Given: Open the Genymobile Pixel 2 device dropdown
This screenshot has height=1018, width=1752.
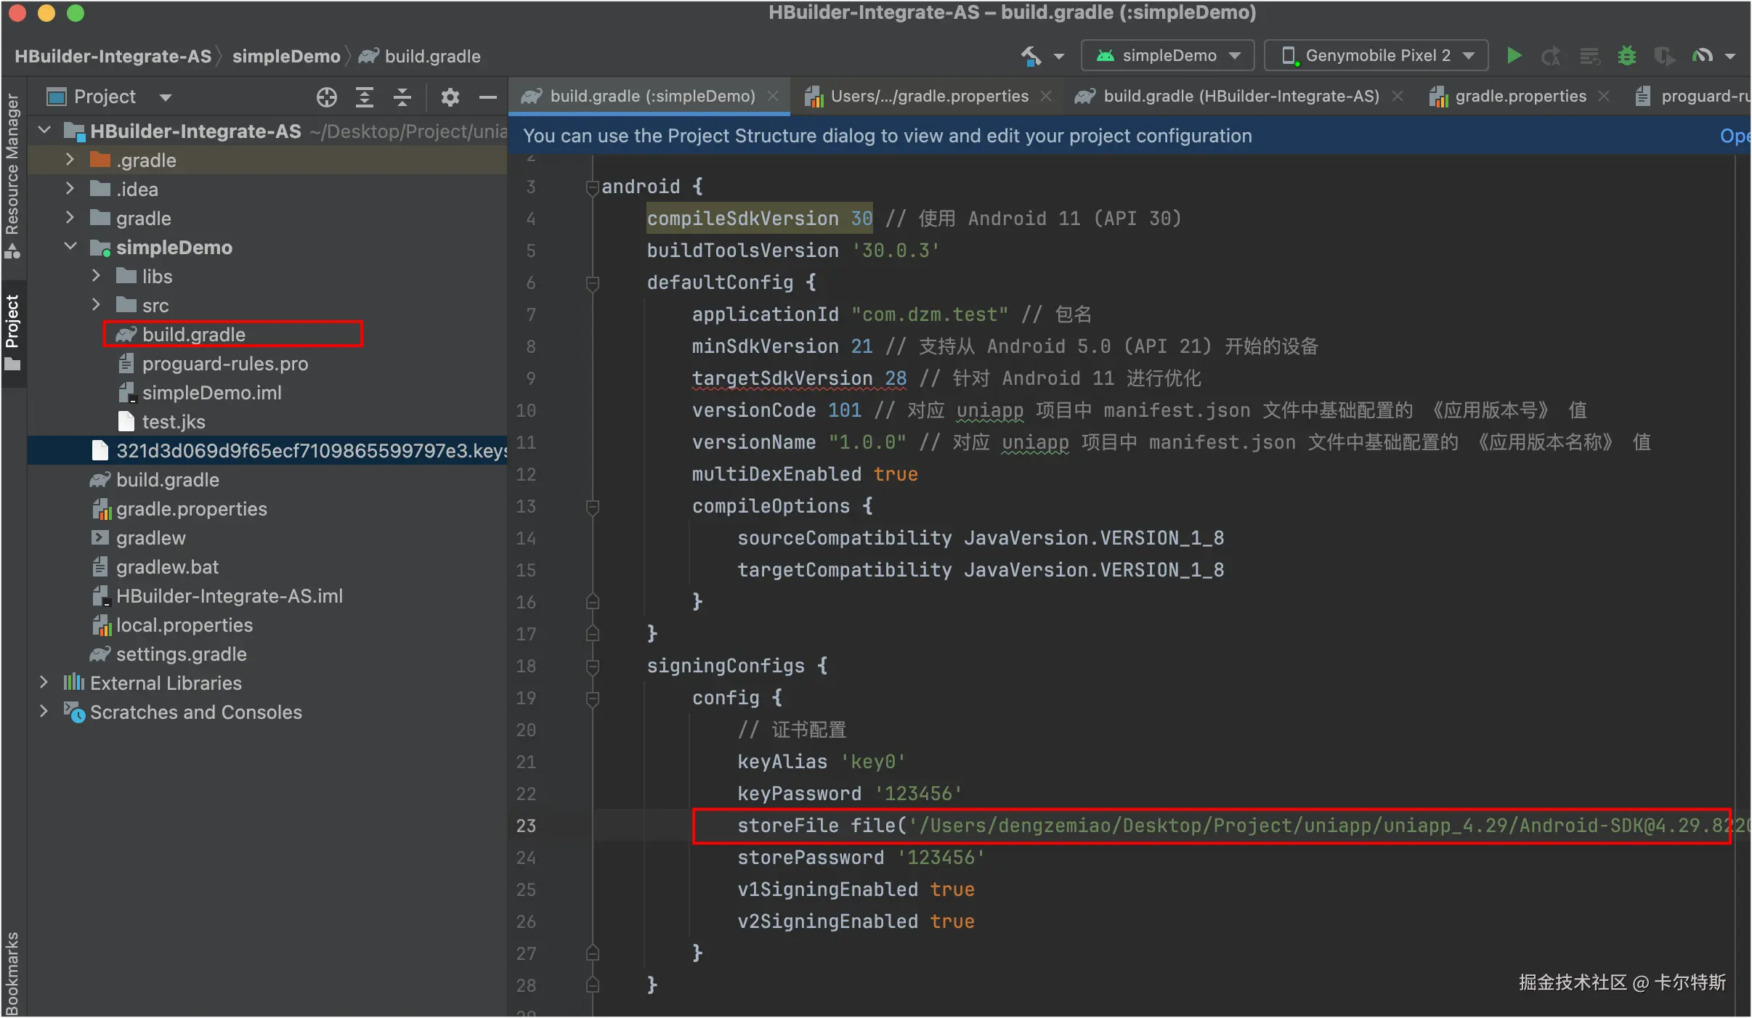Looking at the screenshot, I should (x=1376, y=56).
